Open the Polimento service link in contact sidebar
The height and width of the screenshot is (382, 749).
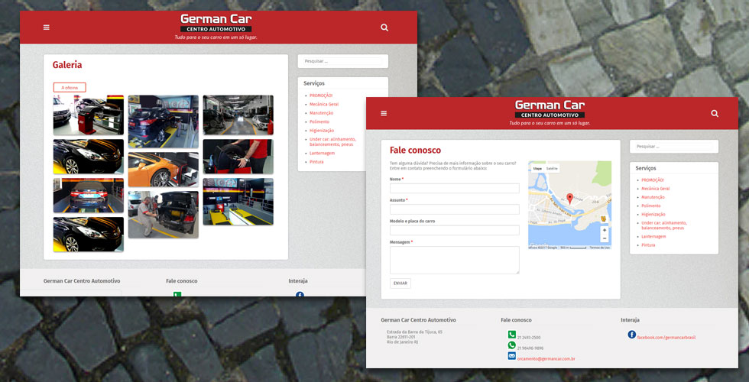(651, 206)
